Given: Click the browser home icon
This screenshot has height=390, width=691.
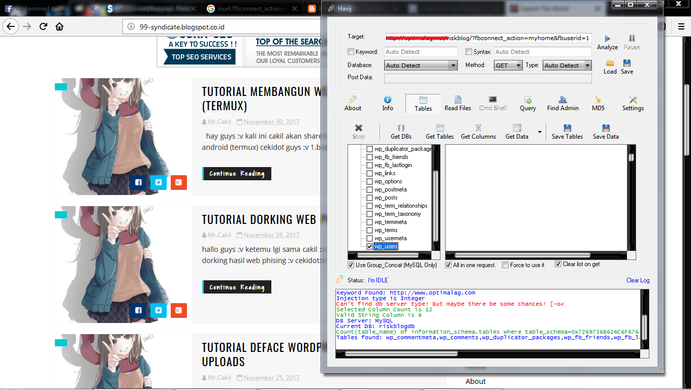Looking at the screenshot, I should pos(59,26).
